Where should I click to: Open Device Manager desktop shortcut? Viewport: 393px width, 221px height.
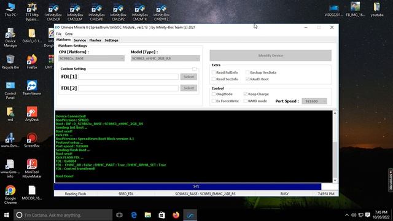(10, 37)
